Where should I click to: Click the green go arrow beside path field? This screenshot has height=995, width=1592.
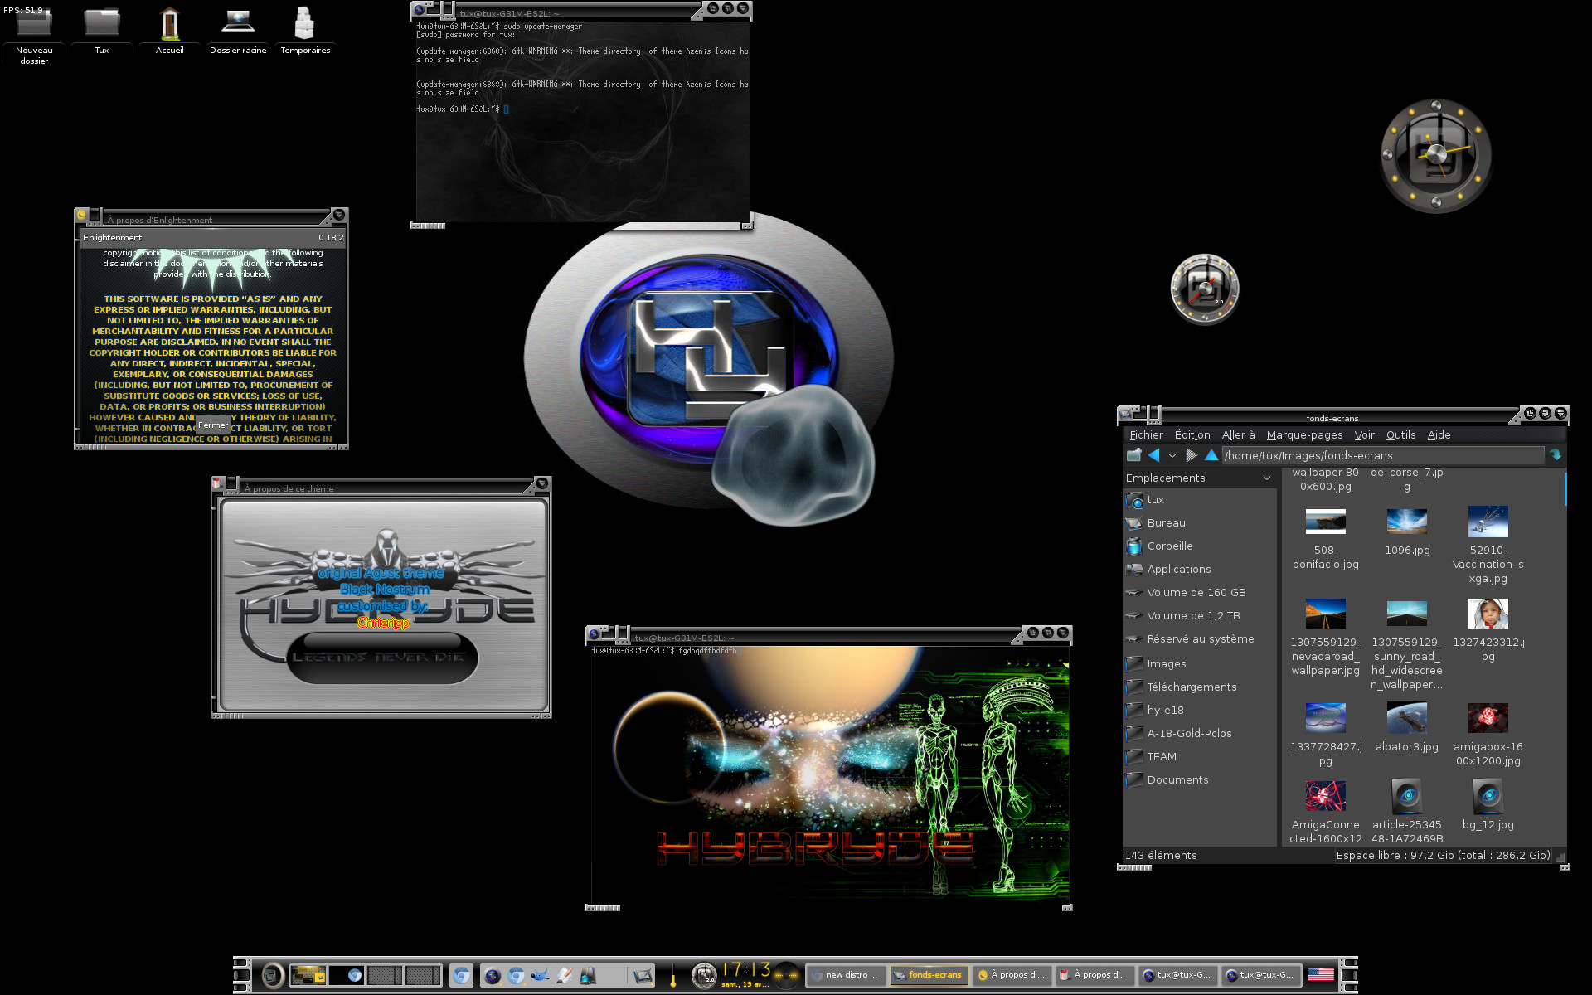(x=1556, y=455)
